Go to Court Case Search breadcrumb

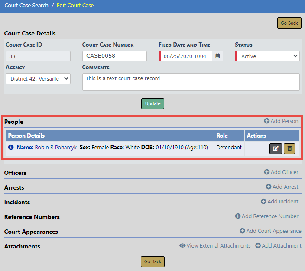point(26,6)
